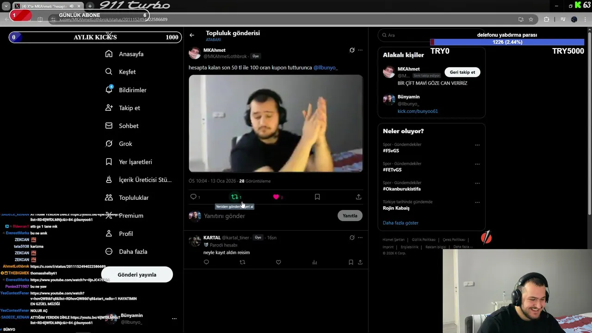The height and width of the screenshot is (333, 592).
Task: Click the share icon on MKAhmet's post
Action: pyautogui.click(x=358, y=197)
